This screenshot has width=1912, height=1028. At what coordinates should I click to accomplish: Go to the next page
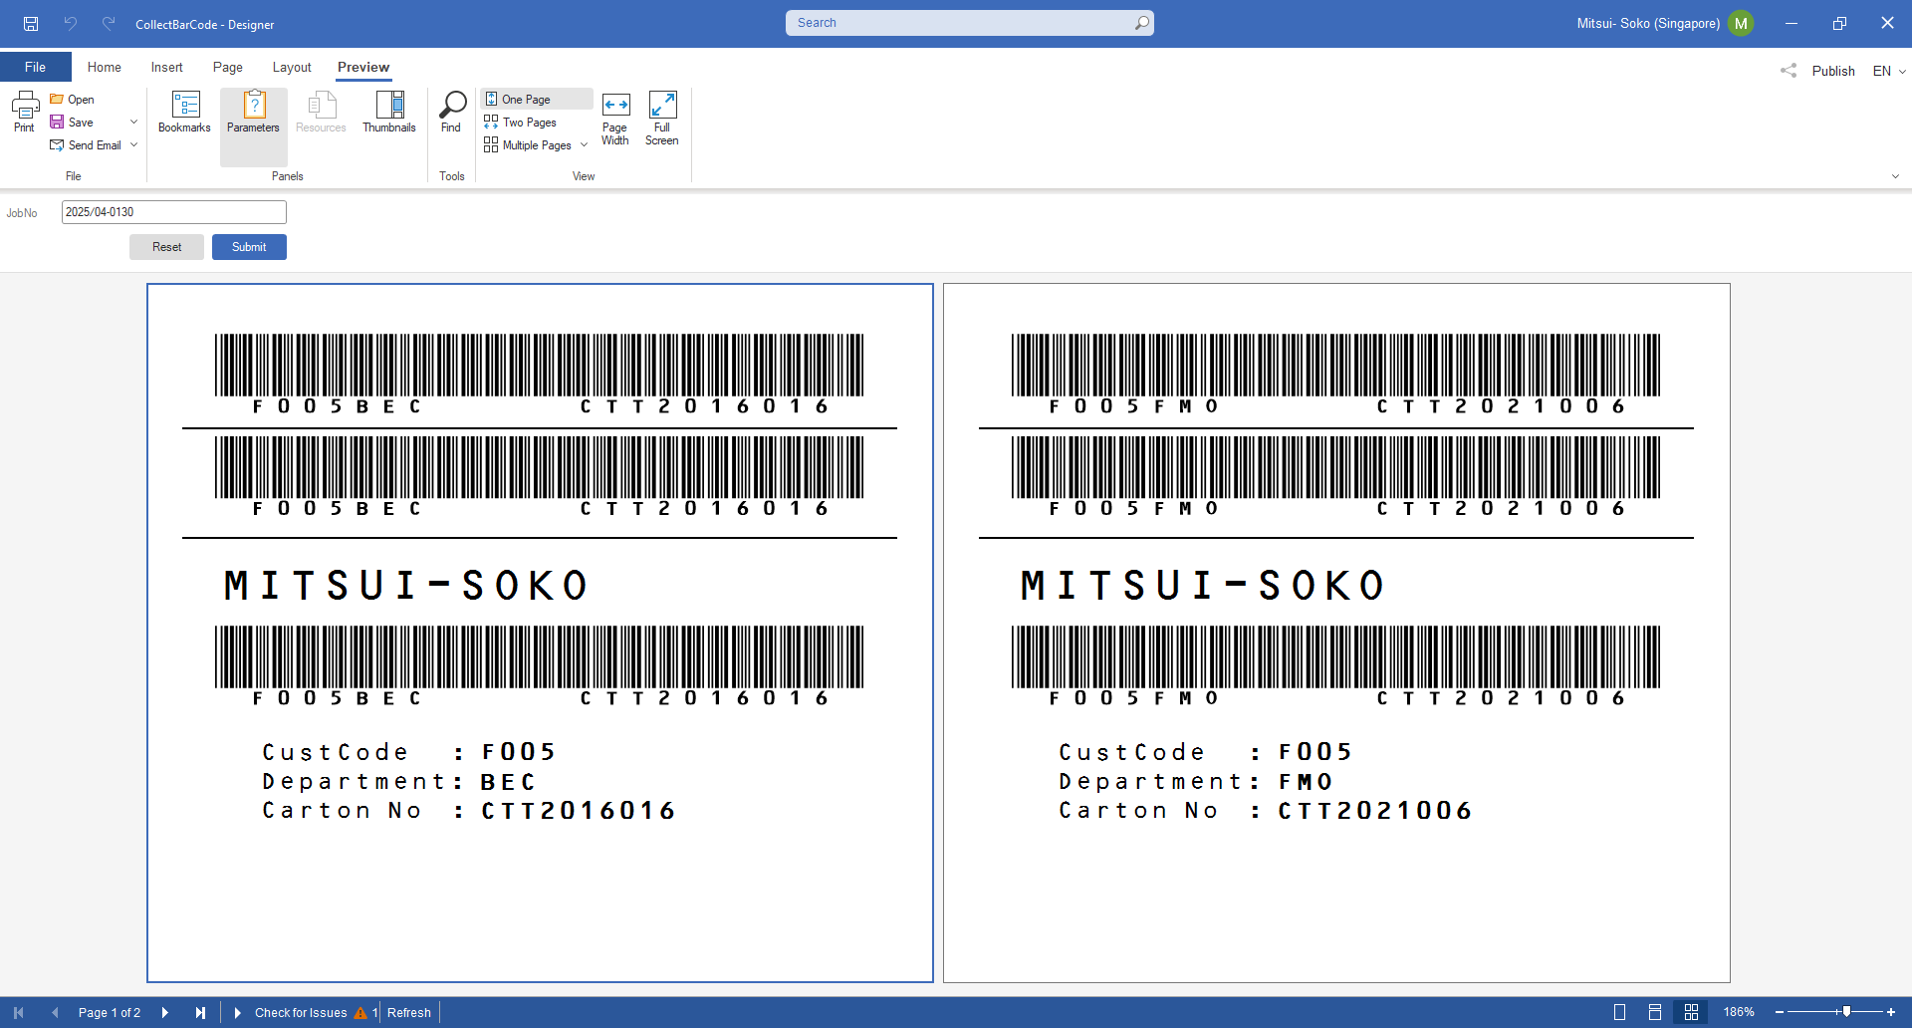point(165,1013)
